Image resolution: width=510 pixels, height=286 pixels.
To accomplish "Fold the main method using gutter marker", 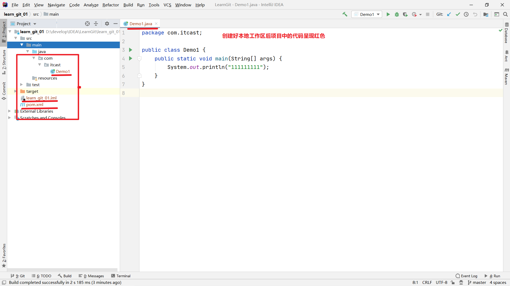I will [139, 59].
